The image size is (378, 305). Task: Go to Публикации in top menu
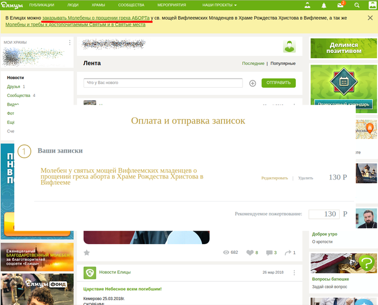42,5
